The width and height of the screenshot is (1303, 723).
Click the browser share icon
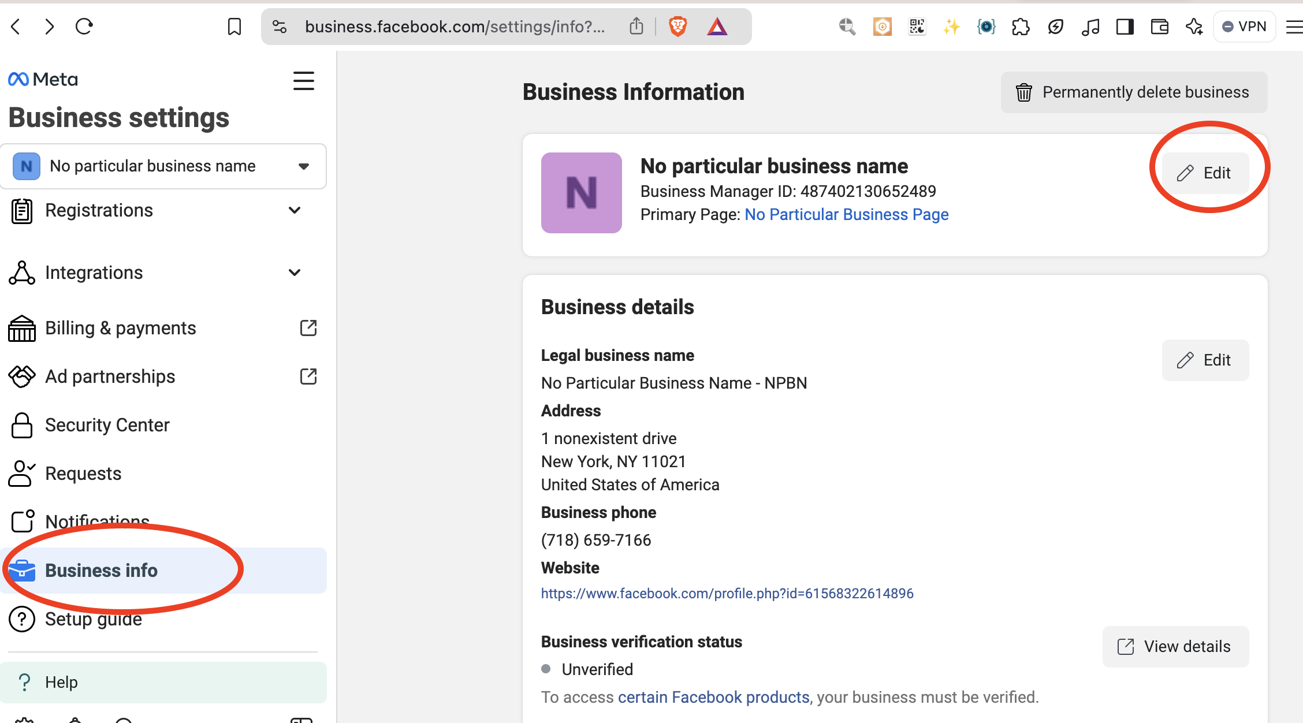[636, 27]
